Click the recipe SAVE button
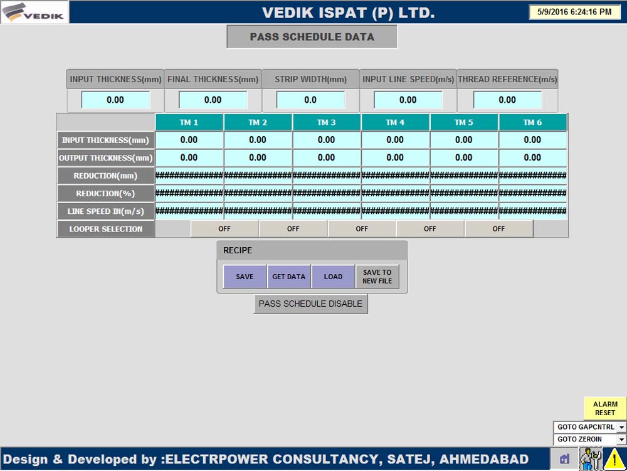Viewport: 627px width, 471px height. coord(245,277)
